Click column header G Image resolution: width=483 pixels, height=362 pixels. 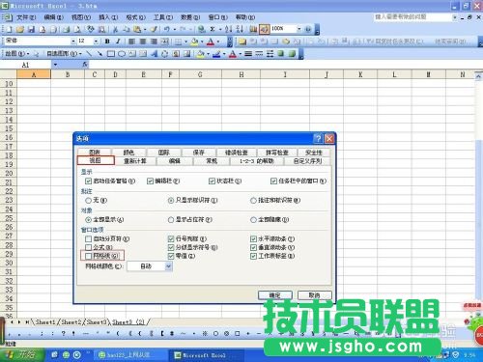pyautogui.click(x=200, y=74)
